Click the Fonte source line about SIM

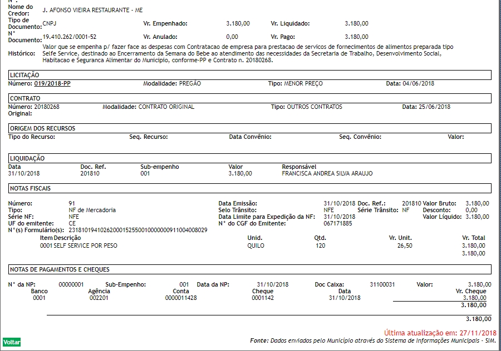coord(373,341)
